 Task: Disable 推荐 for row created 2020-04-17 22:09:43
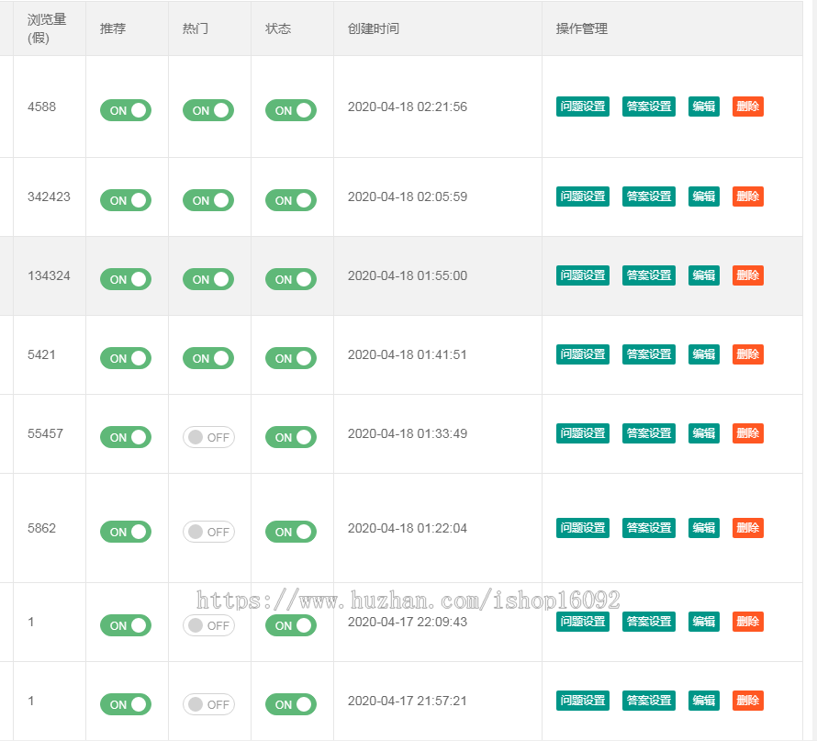click(x=125, y=625)
